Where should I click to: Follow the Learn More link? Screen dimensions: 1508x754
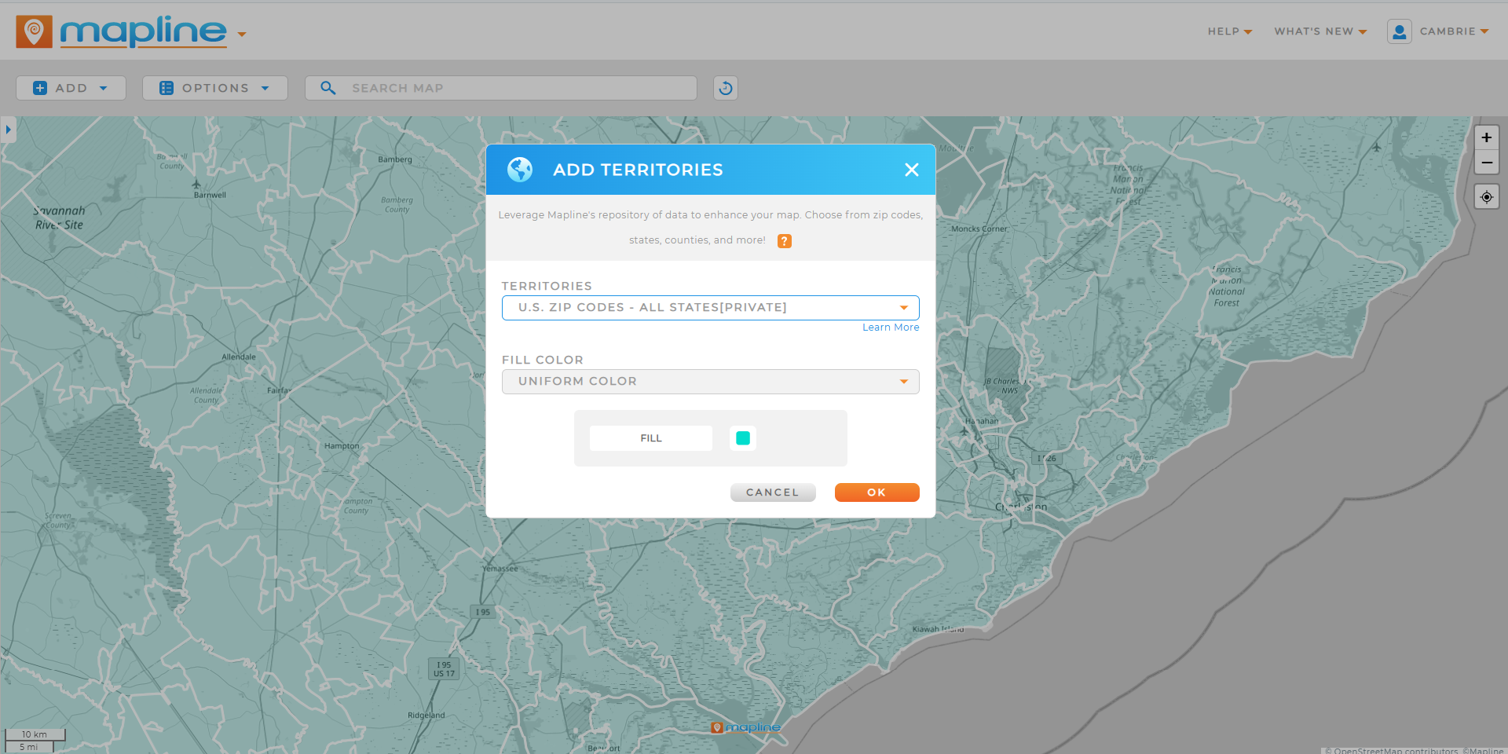pos(890,328)
